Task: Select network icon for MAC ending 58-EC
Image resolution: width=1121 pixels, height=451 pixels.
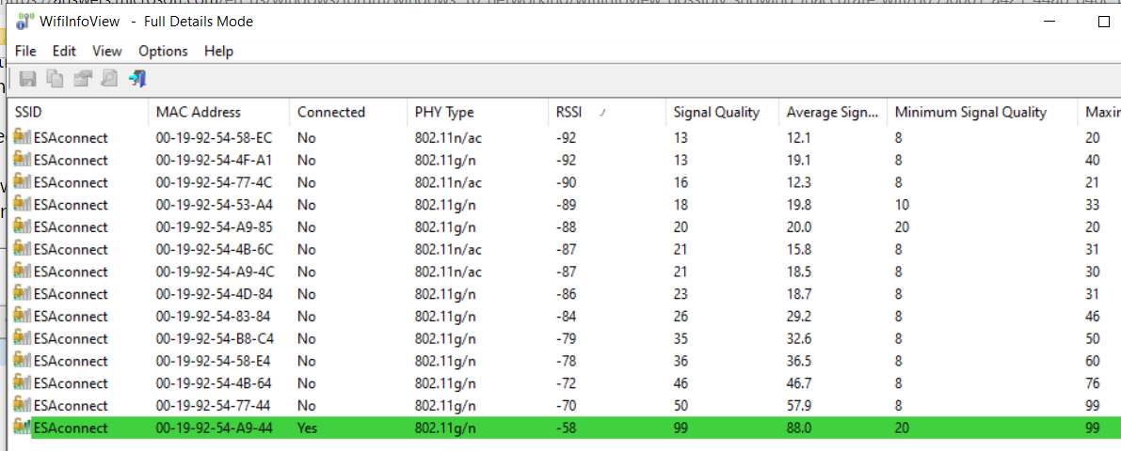Action: pos(23,137)
